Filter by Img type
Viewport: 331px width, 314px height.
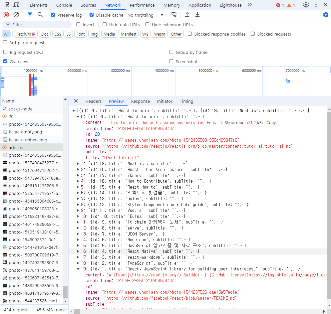pyautogui.click(x=94, y=34)
